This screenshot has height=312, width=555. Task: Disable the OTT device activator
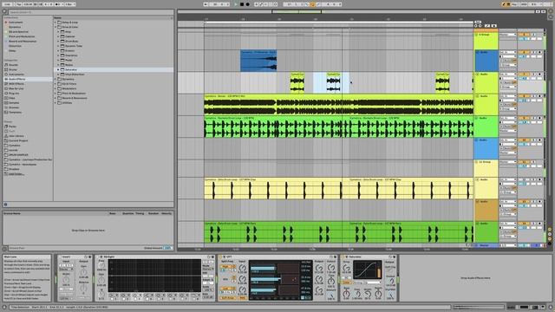219,257
